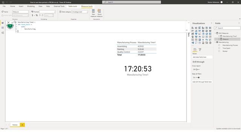Switch to Data view in left sidebar

tap(3, 28)
